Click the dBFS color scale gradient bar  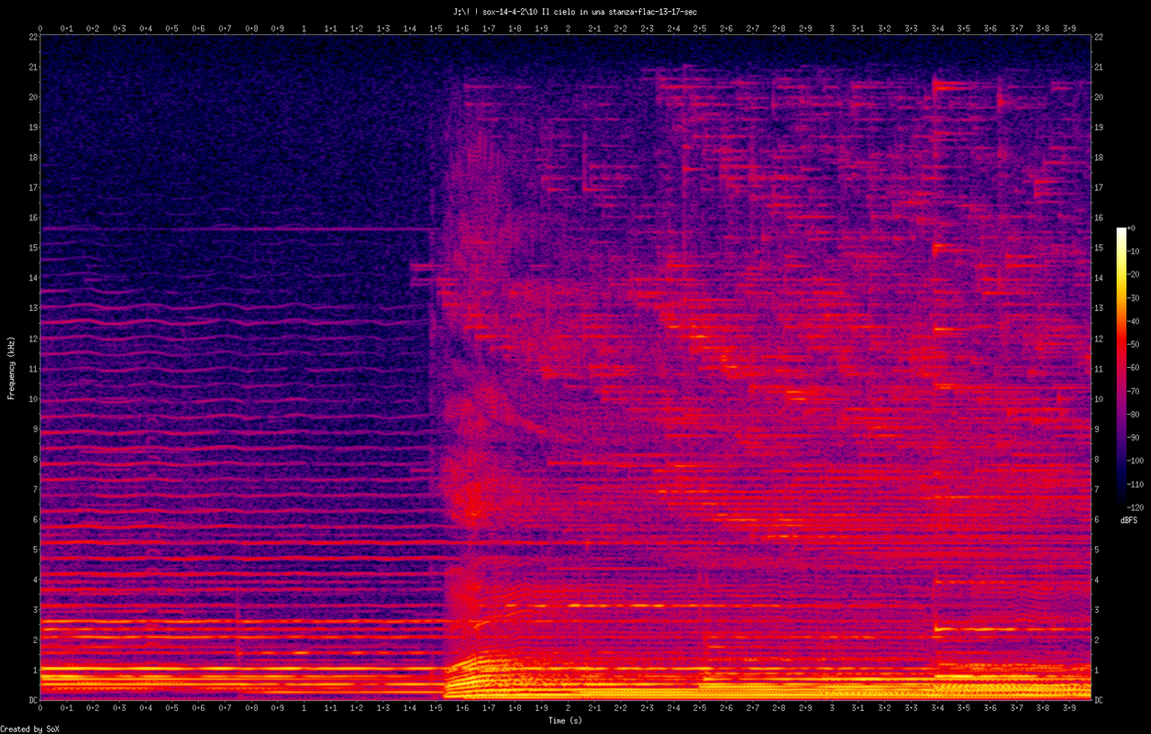tap(1121, 367)
